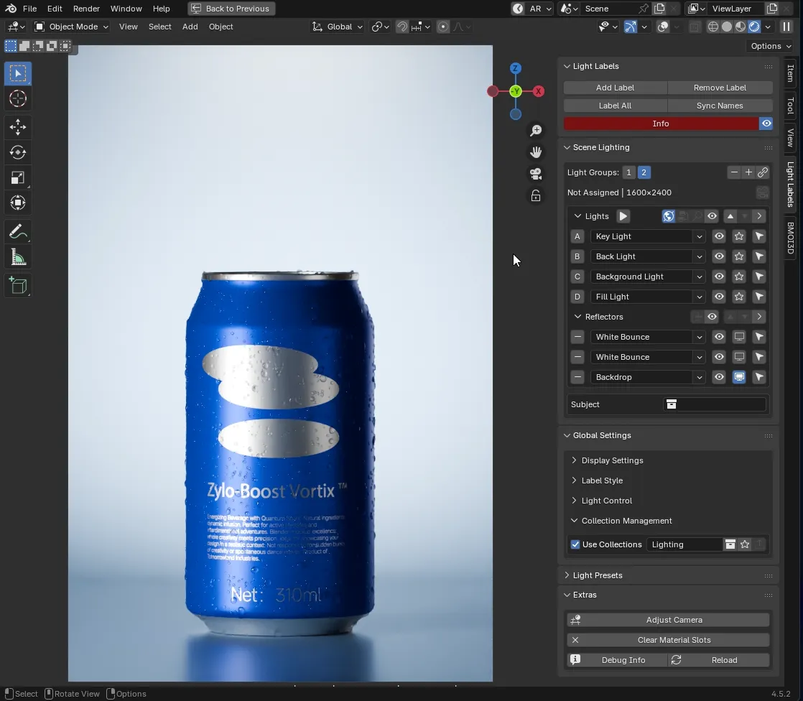Switch to the BMOI3D sidebar tab
This screenshot has width=803, height=701.
click(790, 238)
